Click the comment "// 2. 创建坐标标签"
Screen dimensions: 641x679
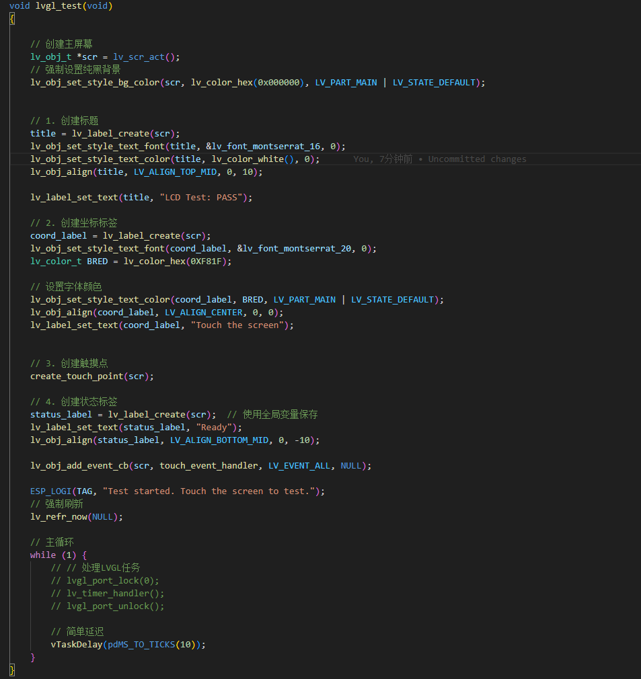pos(73,223)
